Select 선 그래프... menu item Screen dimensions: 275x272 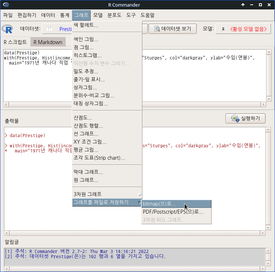click(107, 134)
